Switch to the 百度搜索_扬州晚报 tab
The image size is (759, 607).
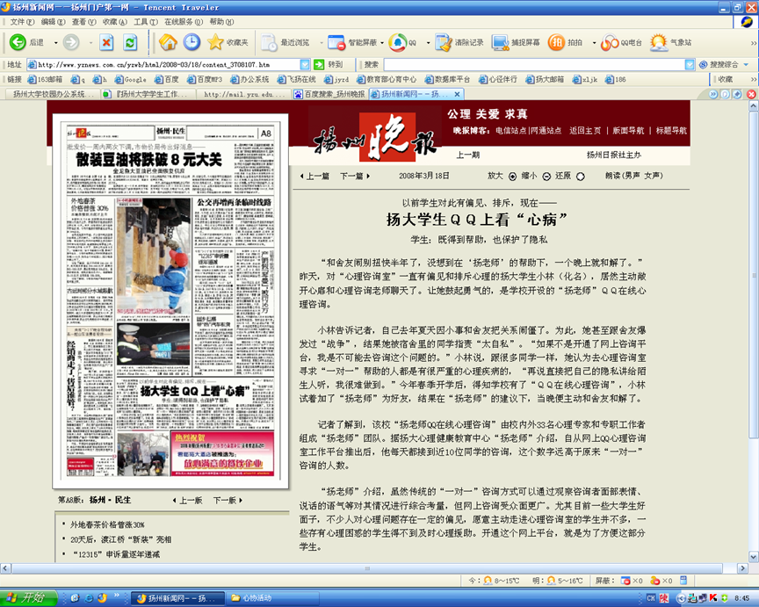pos(329,93)
